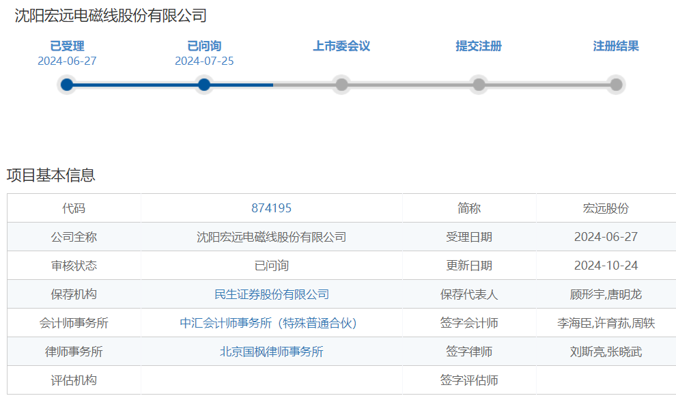Viewport: 676px width, 398px height.
Task: Click the 宏远股份 short name cell
Action: point(606,208)
